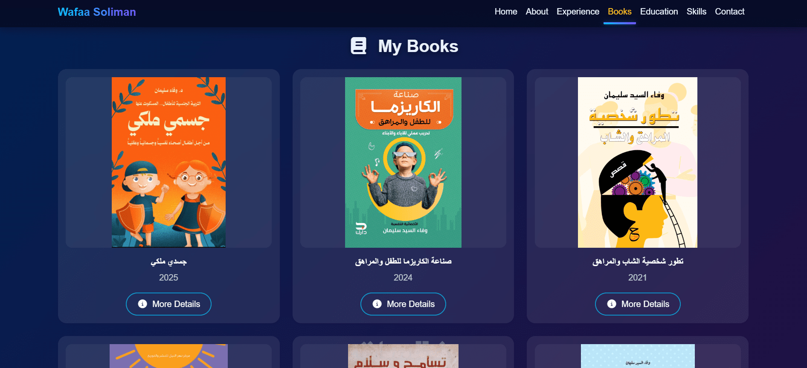Open the Skills nav link
This screenshot has height=368, width=807.
[x=697, y=12]
